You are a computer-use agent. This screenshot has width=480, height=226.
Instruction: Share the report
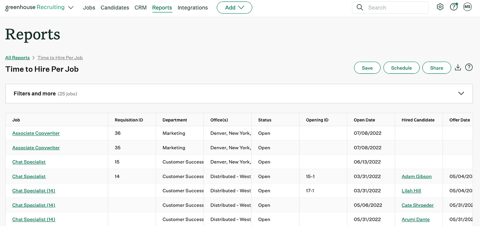(436, 68)
